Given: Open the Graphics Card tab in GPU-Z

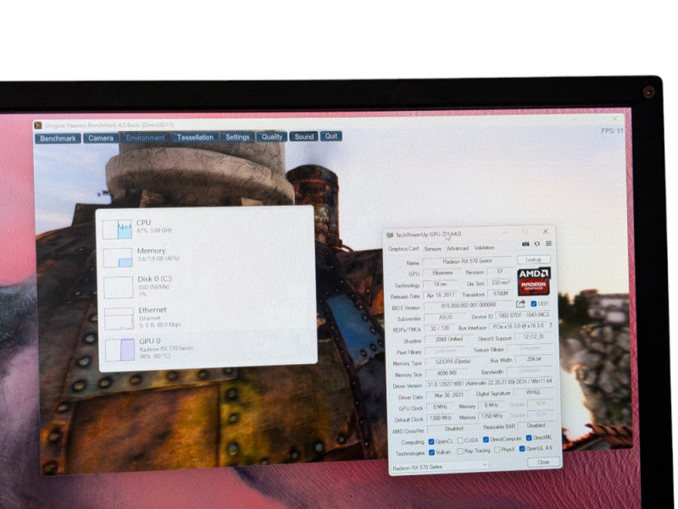Looking at the screenshot, I should [403, 249].
